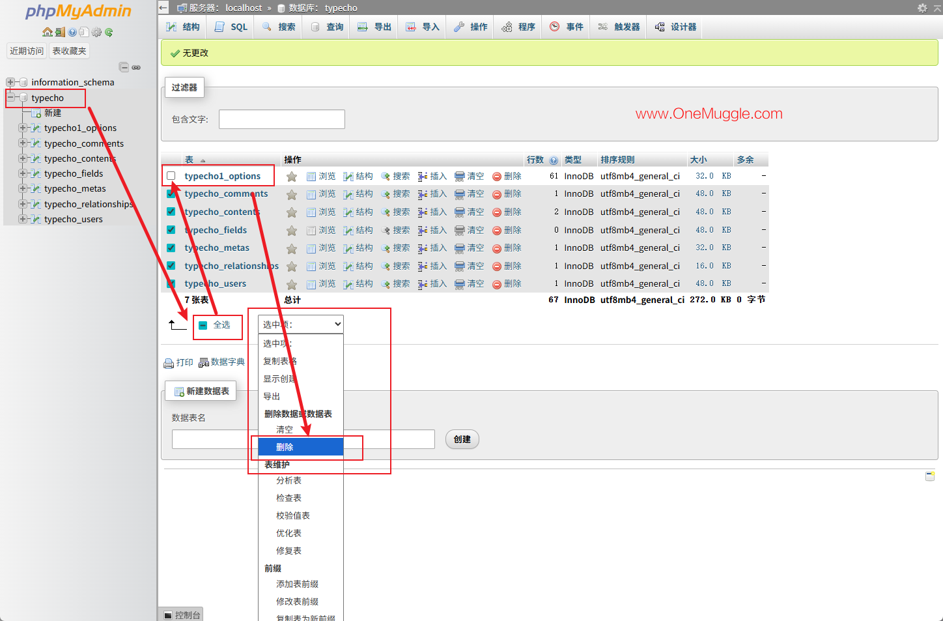Click 数据字典 icon

(204, 363)
